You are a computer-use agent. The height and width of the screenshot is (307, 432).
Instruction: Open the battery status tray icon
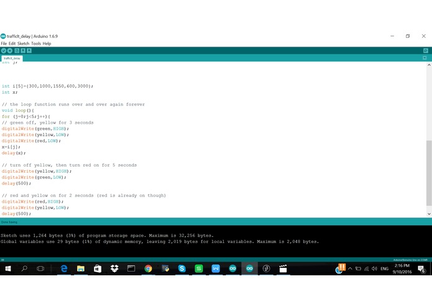(358, 268)
